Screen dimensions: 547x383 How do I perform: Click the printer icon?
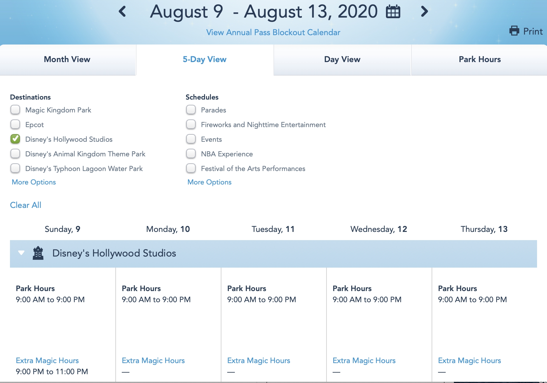click(514, 31)
